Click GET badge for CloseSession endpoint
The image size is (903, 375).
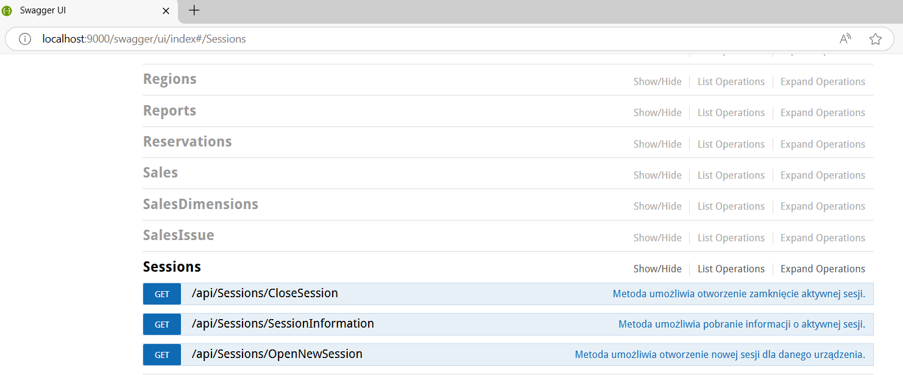(162, 294)
